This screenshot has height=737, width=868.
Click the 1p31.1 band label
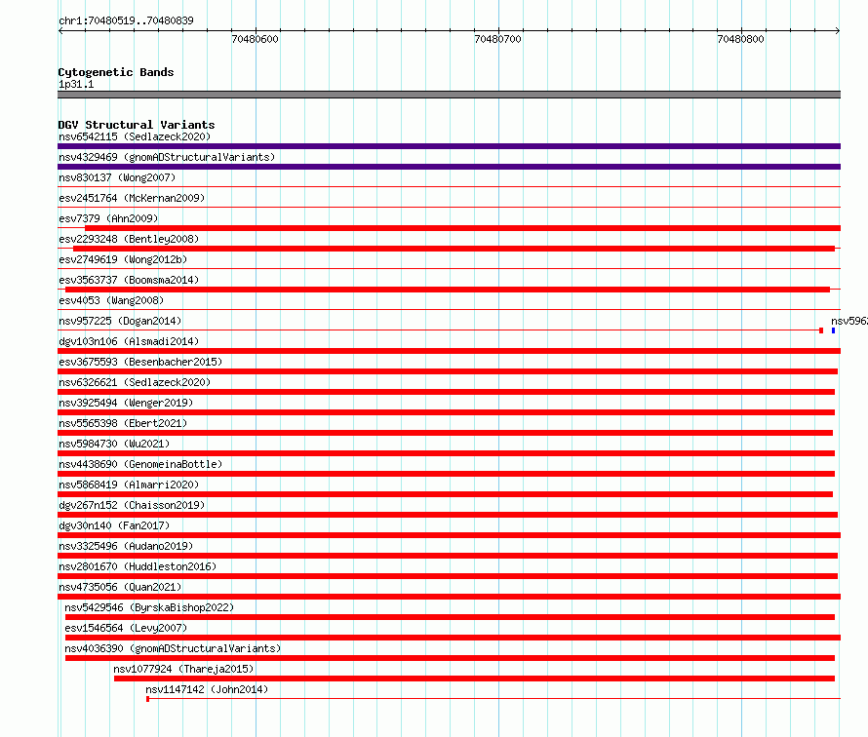click(76, 84)
